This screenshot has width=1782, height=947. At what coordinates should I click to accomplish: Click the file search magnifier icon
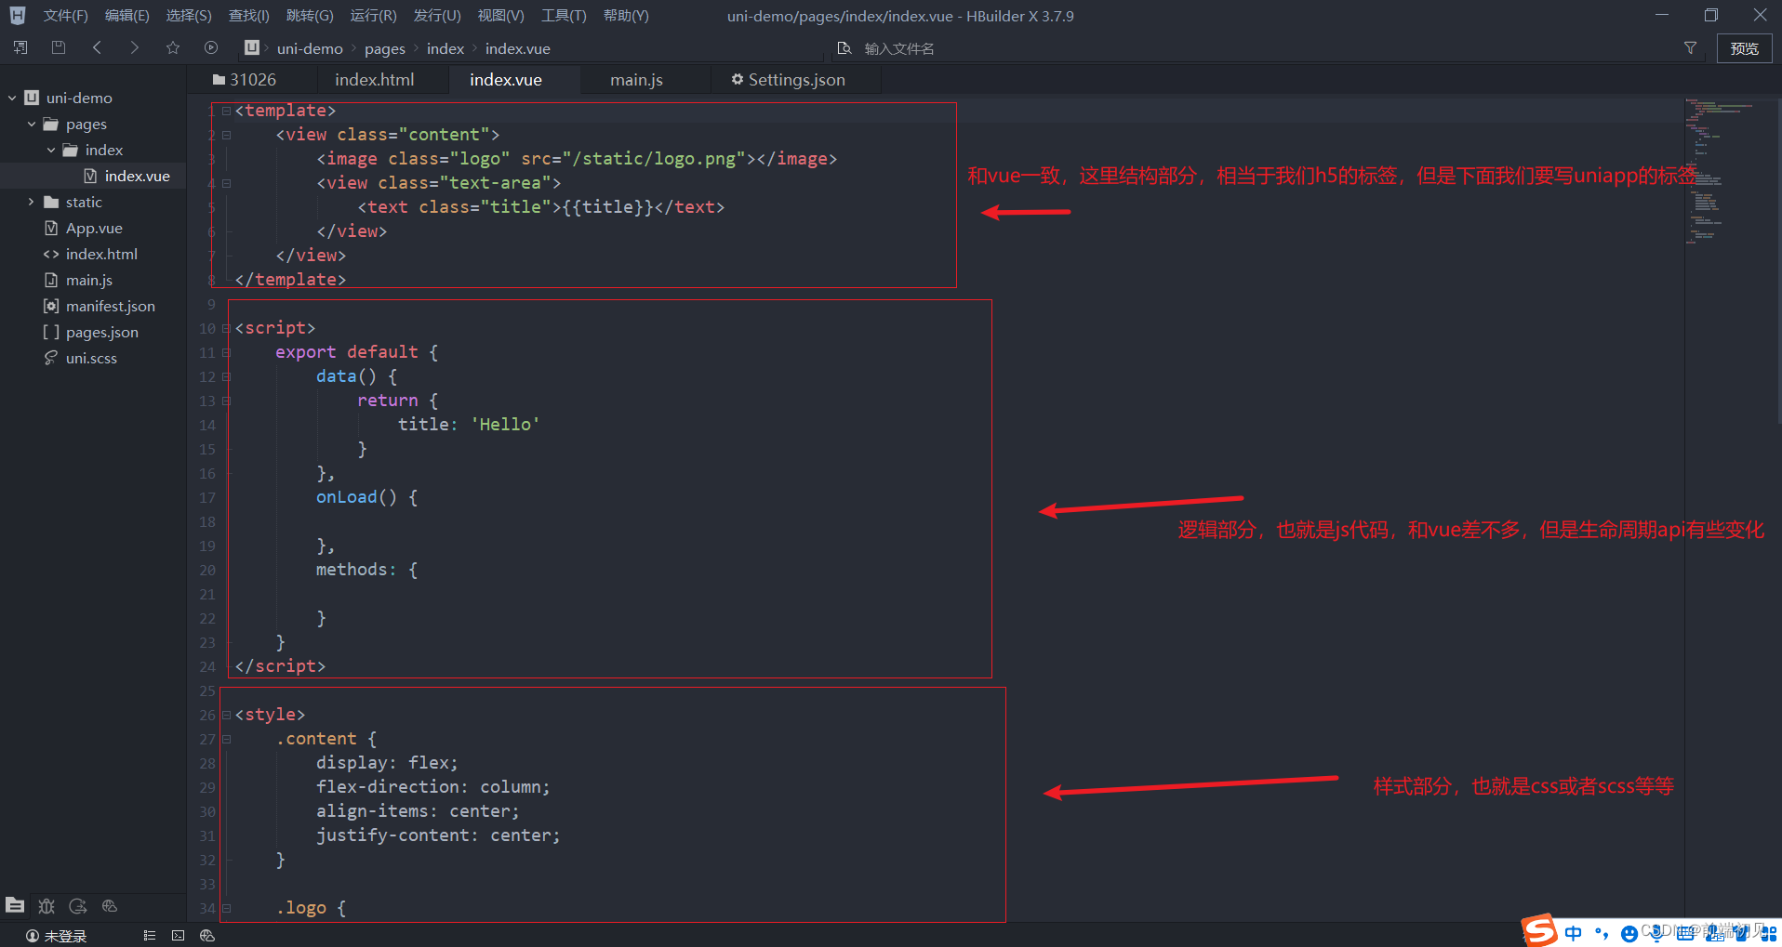click(844, 48)
